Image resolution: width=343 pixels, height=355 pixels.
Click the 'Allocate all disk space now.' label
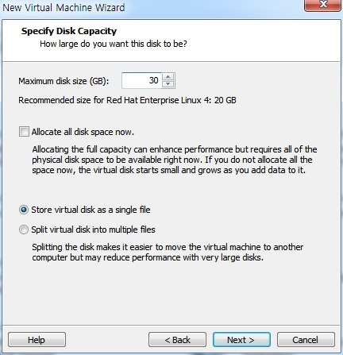coord(83,132)
